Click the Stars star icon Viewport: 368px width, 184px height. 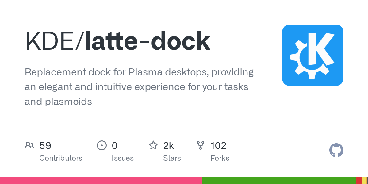tap(153, 145)
